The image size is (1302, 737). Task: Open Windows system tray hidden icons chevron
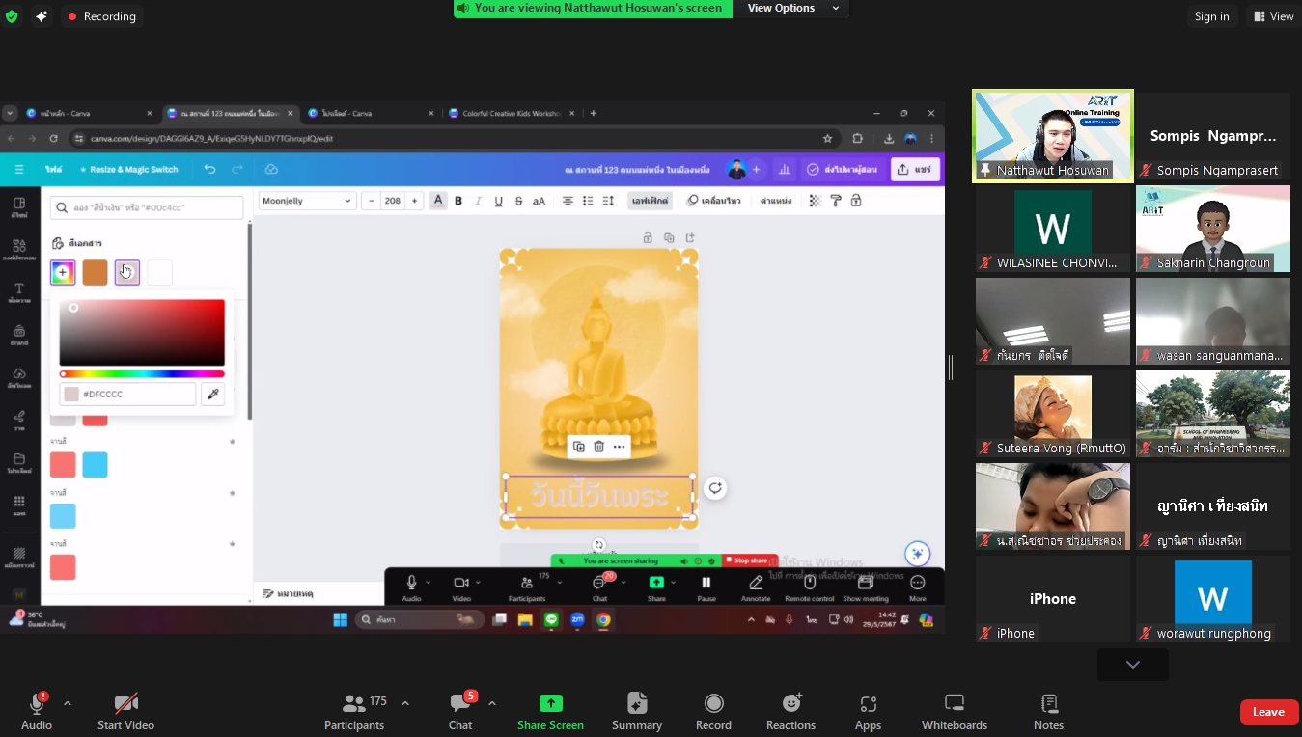point(751,619)
